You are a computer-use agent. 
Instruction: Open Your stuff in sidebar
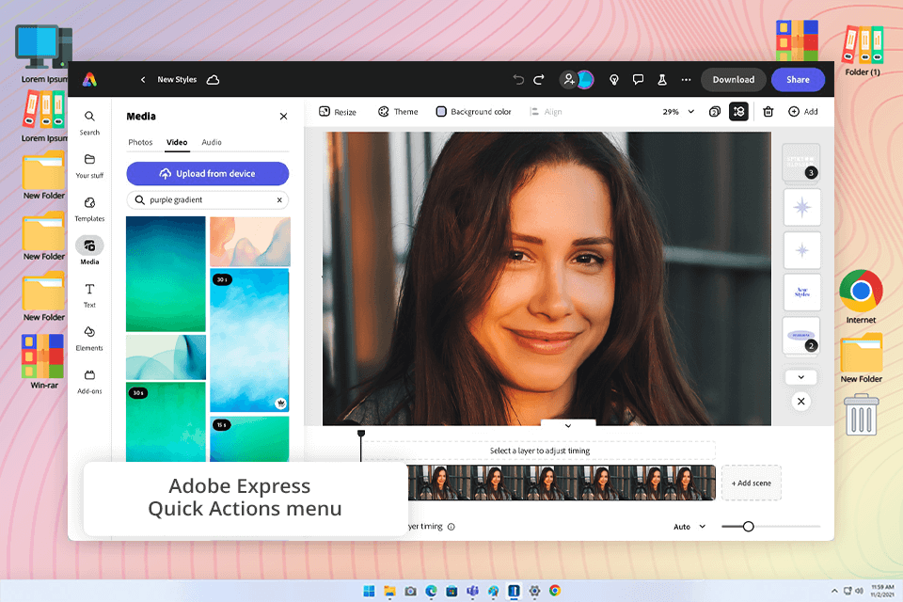coord(89,166)
